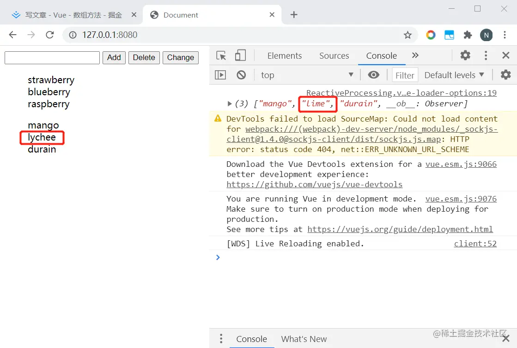Show the console sidebar
The image size is (517, 348).
tap(220, 75)
